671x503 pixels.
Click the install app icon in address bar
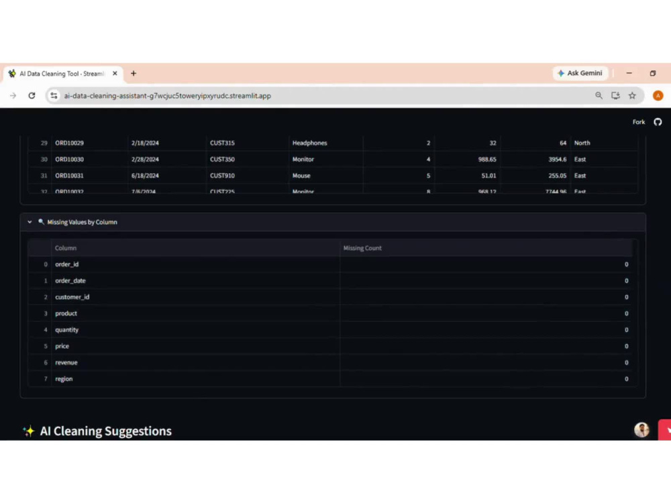(x=615, y=95)
